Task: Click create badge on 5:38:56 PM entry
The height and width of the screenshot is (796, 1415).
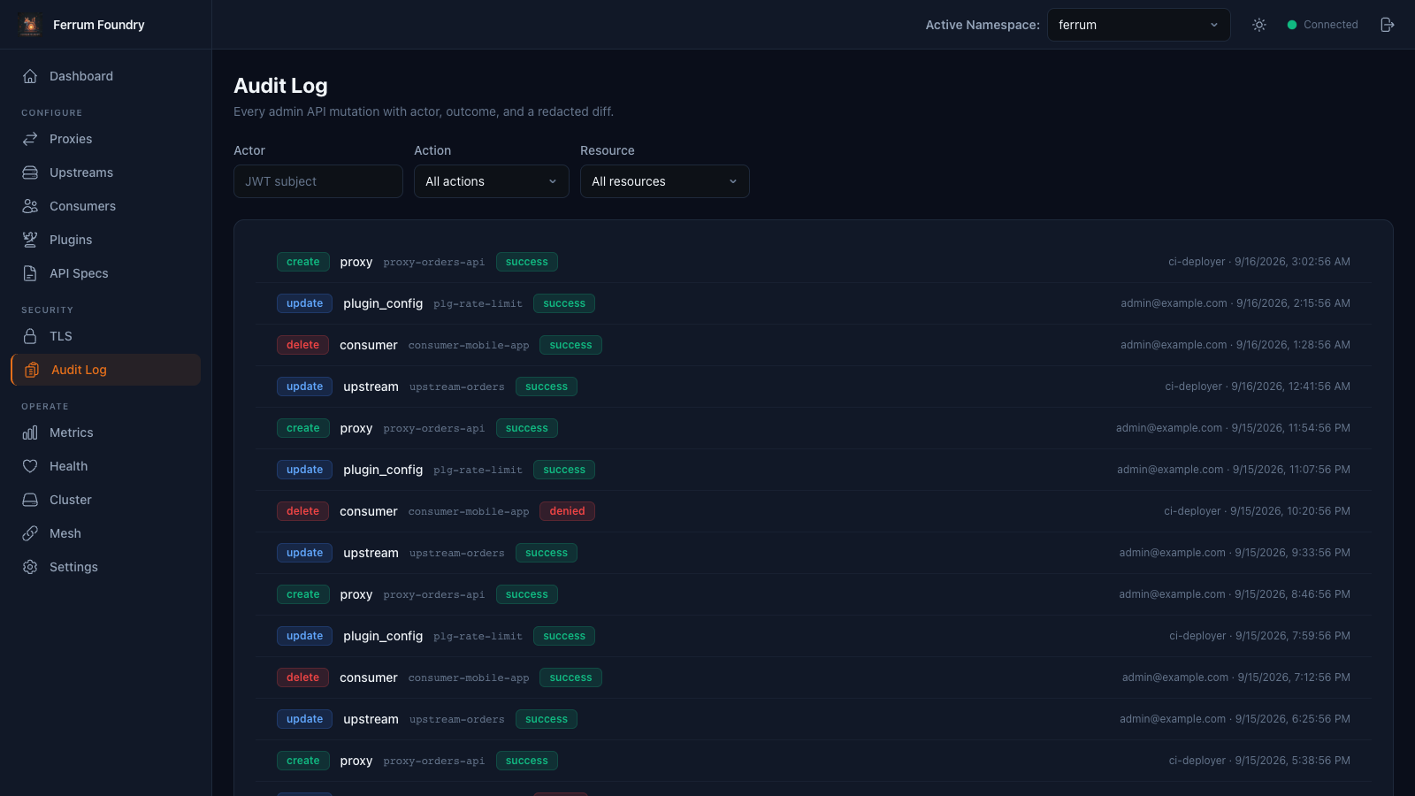Action: point(303,761)
